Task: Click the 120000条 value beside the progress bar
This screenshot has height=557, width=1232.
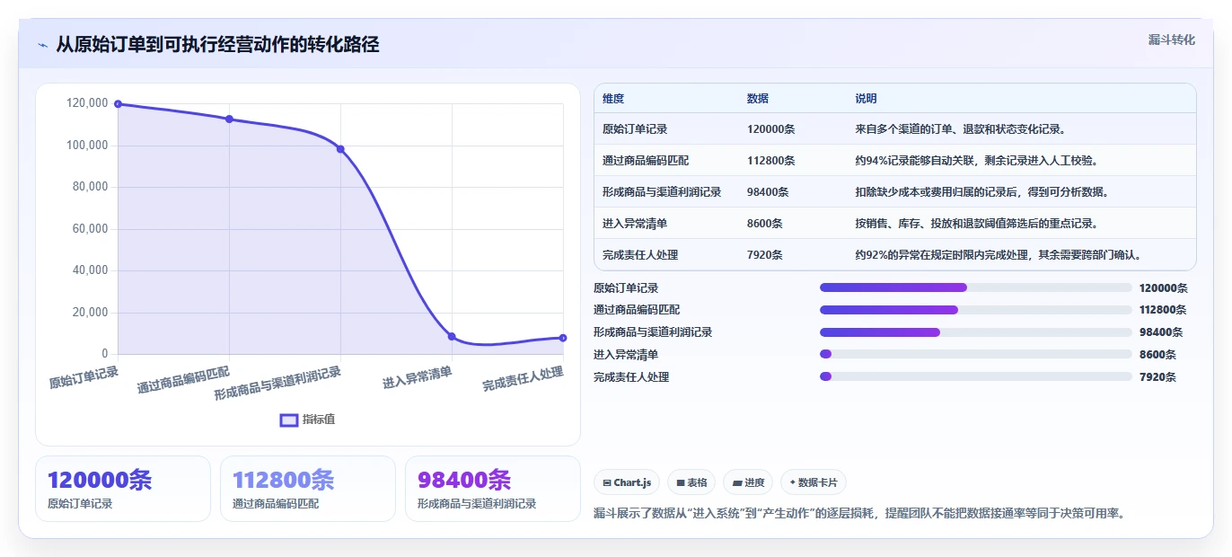Action: tap(1164, 288)
